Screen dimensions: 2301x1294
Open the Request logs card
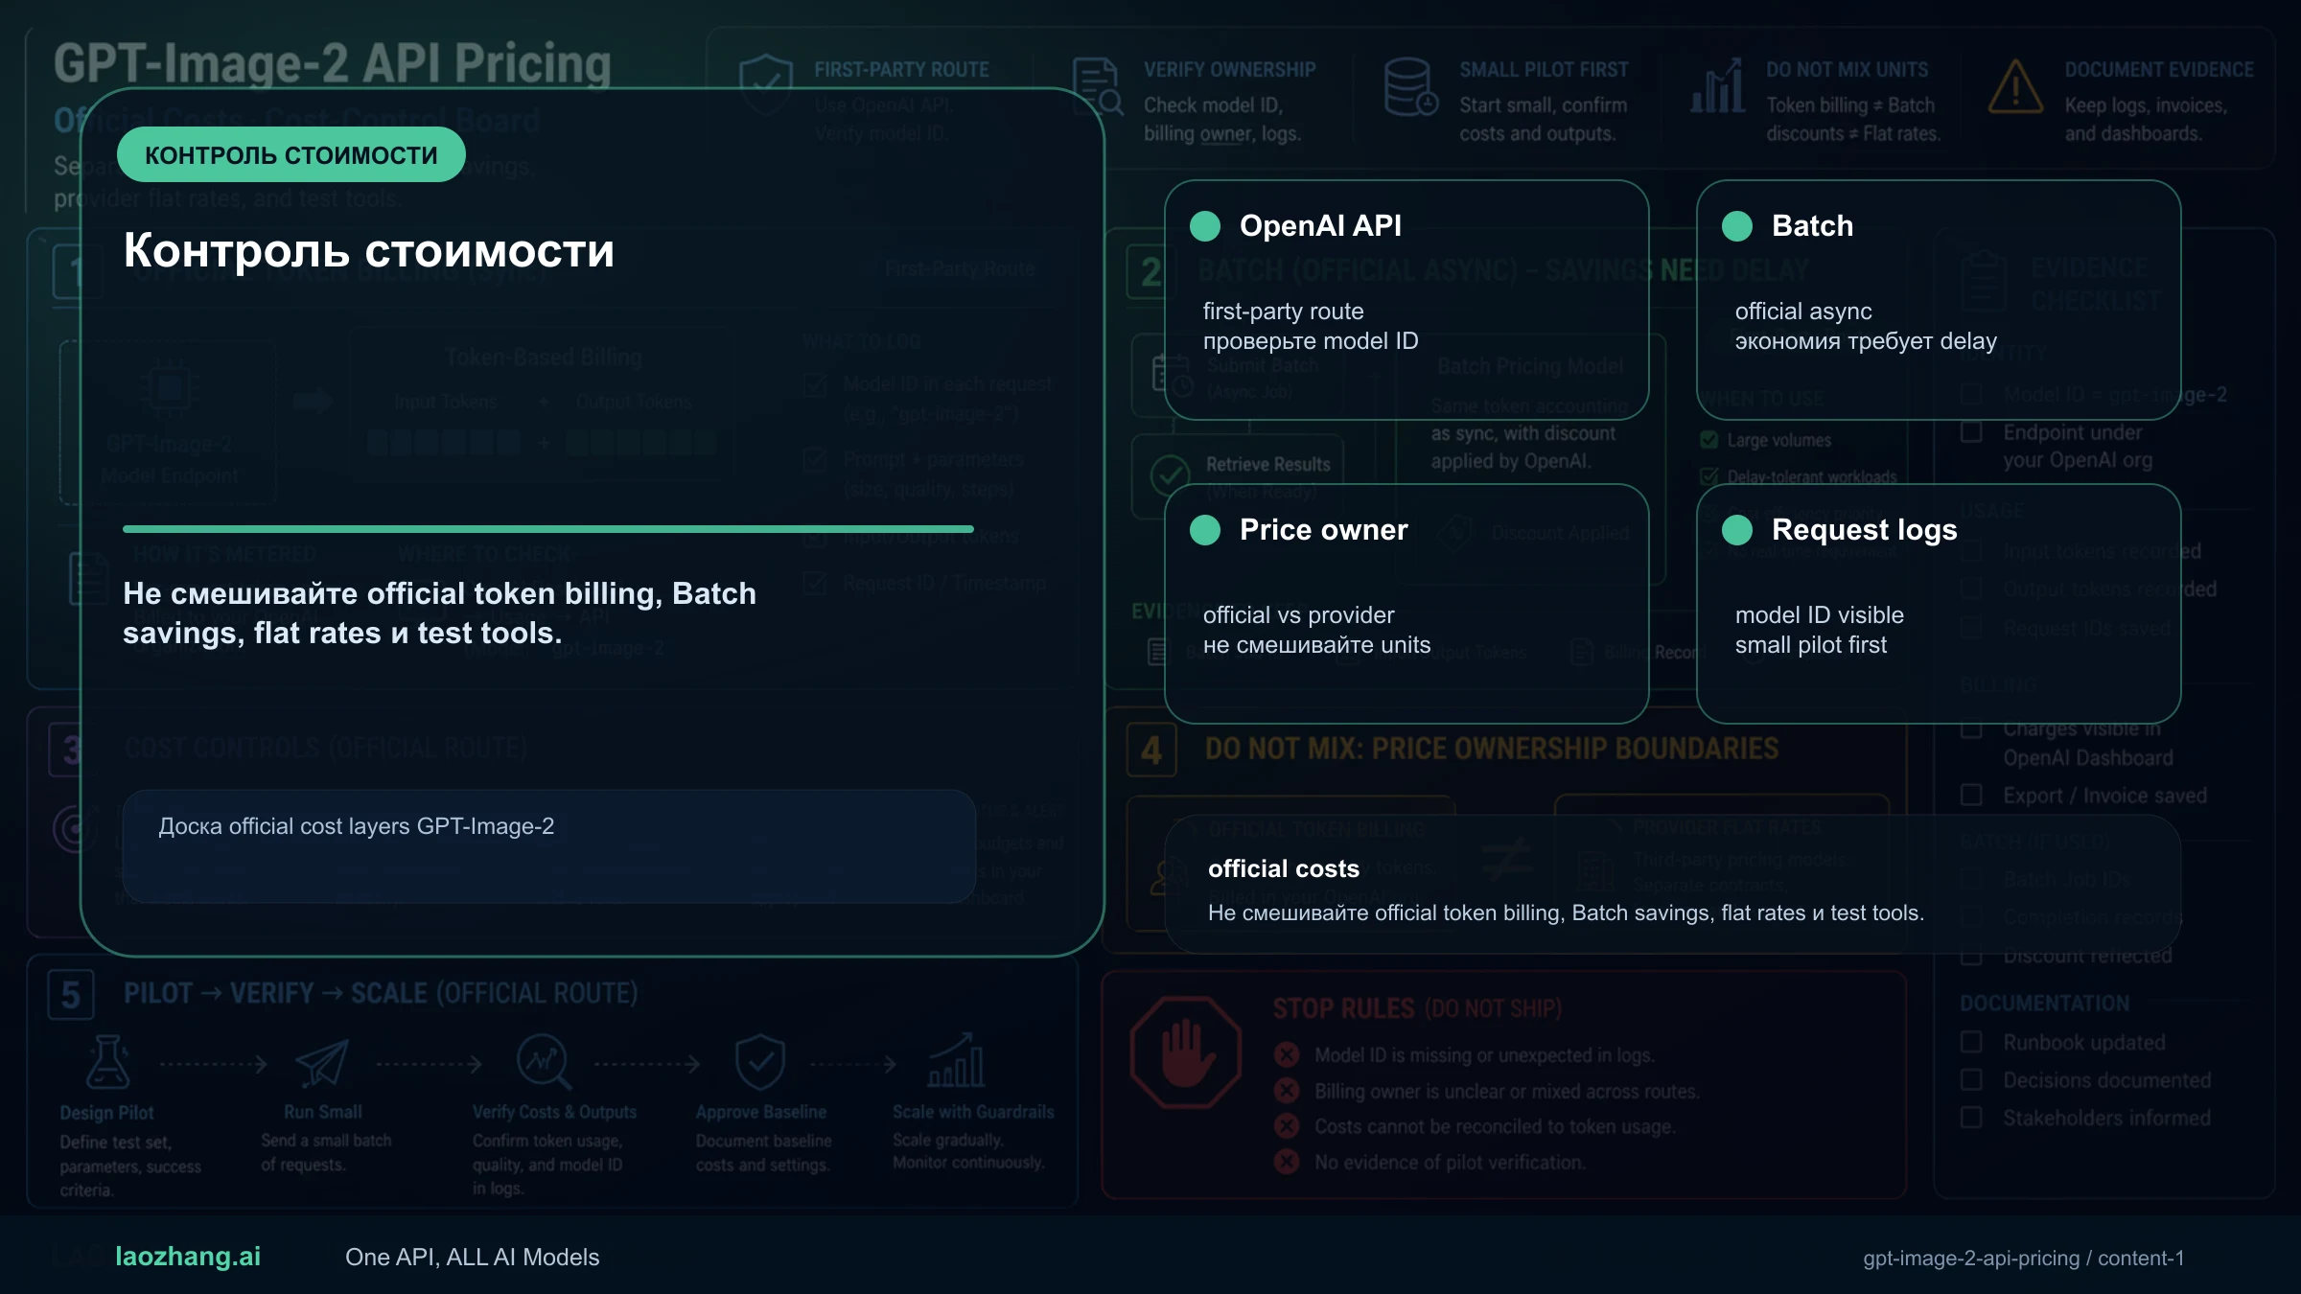pyautogui.click(x=1939, y=604)
